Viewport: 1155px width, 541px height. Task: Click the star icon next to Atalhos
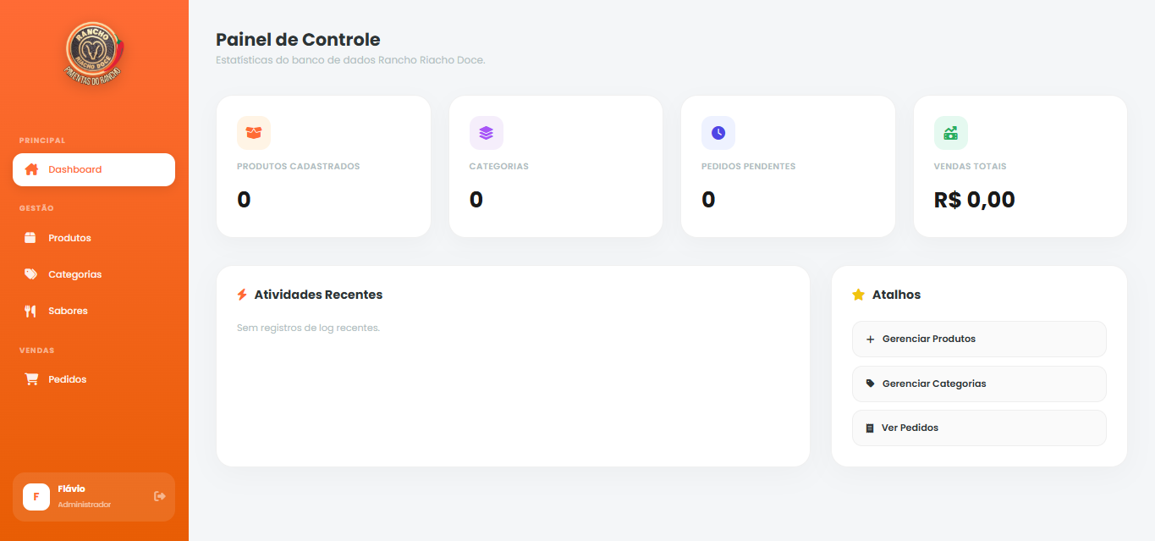858,295
